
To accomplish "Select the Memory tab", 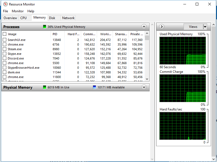I will point(39,17).
